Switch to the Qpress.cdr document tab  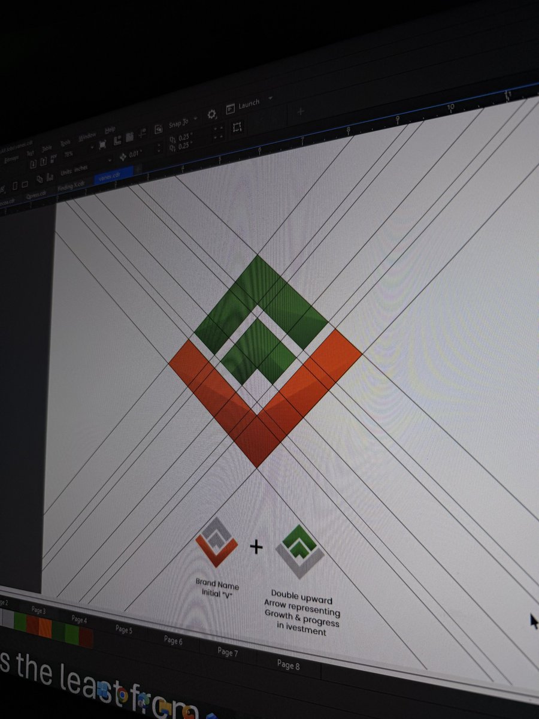pyautogui.click(x=36, y=194)
